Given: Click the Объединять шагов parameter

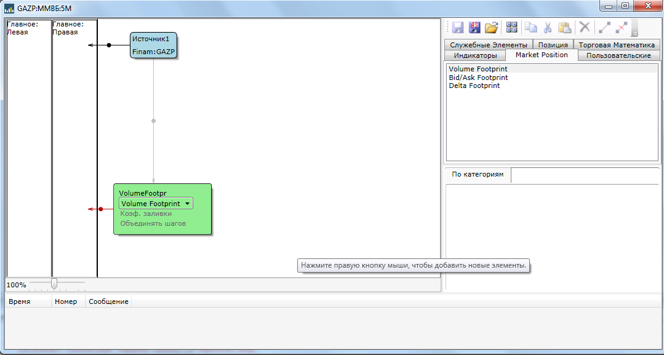Looking at the screenshot, I should pyautogui.click(x=153, y=223).
